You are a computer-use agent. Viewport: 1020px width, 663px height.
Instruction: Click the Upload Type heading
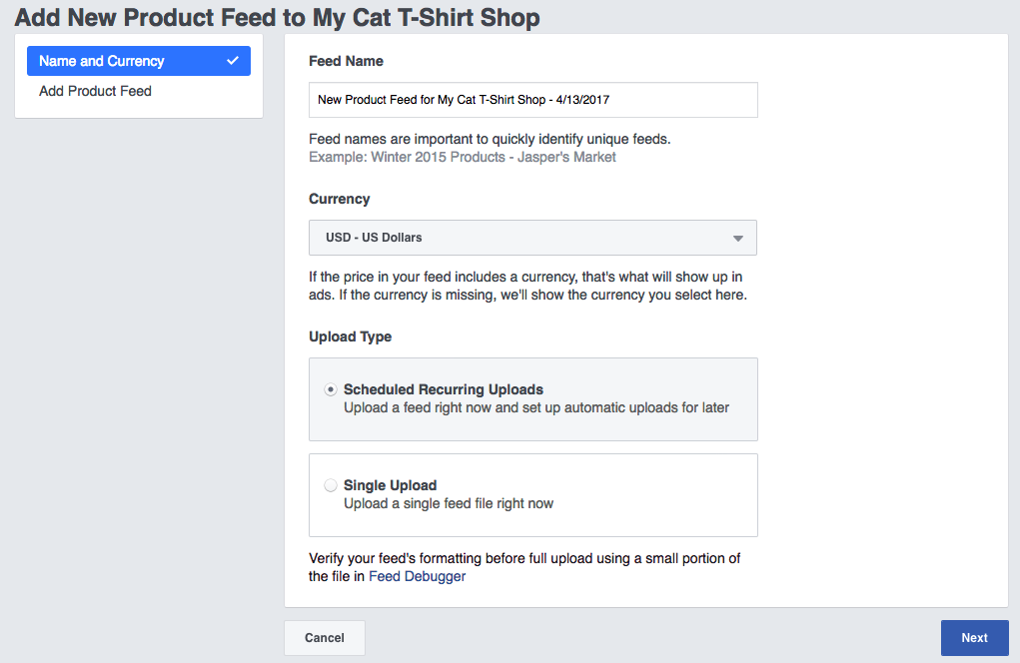(351, 336)
